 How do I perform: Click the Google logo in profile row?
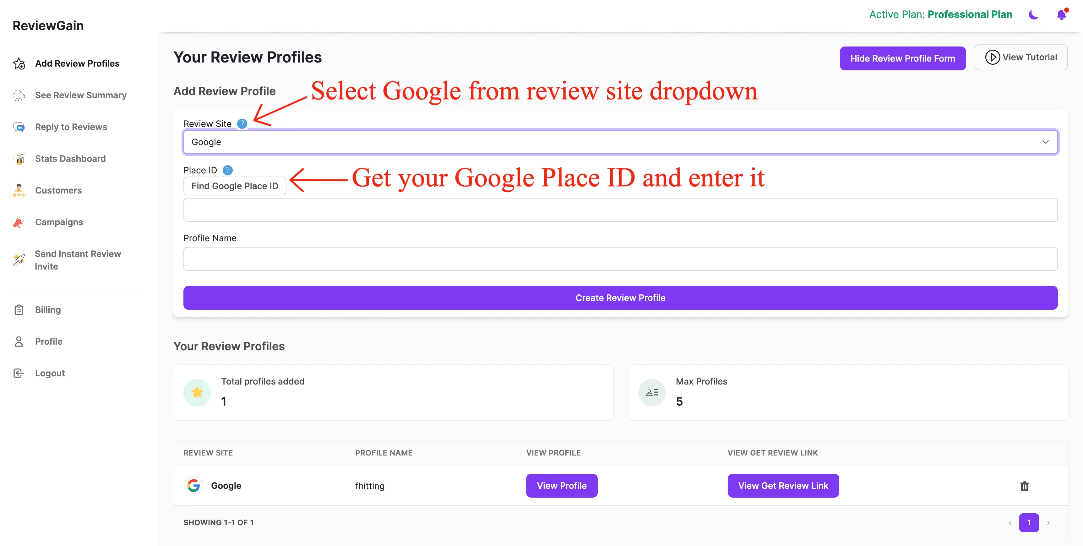(x=193, y=486)
